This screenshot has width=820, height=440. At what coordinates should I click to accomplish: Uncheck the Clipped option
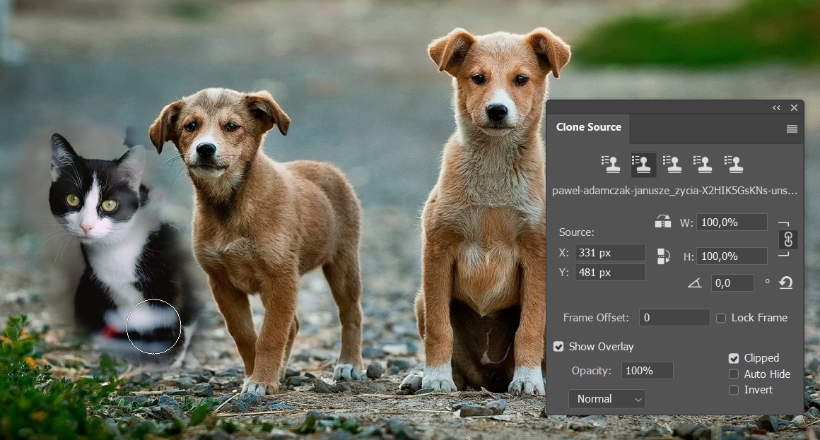coord(733,358)
